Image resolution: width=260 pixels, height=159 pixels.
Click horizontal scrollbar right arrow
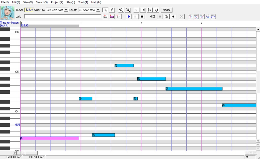[x=247, y=153]
